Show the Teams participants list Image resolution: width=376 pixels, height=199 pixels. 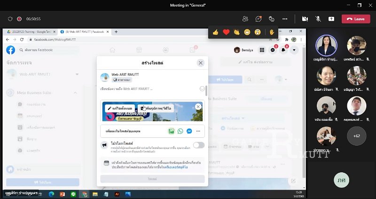245,19
